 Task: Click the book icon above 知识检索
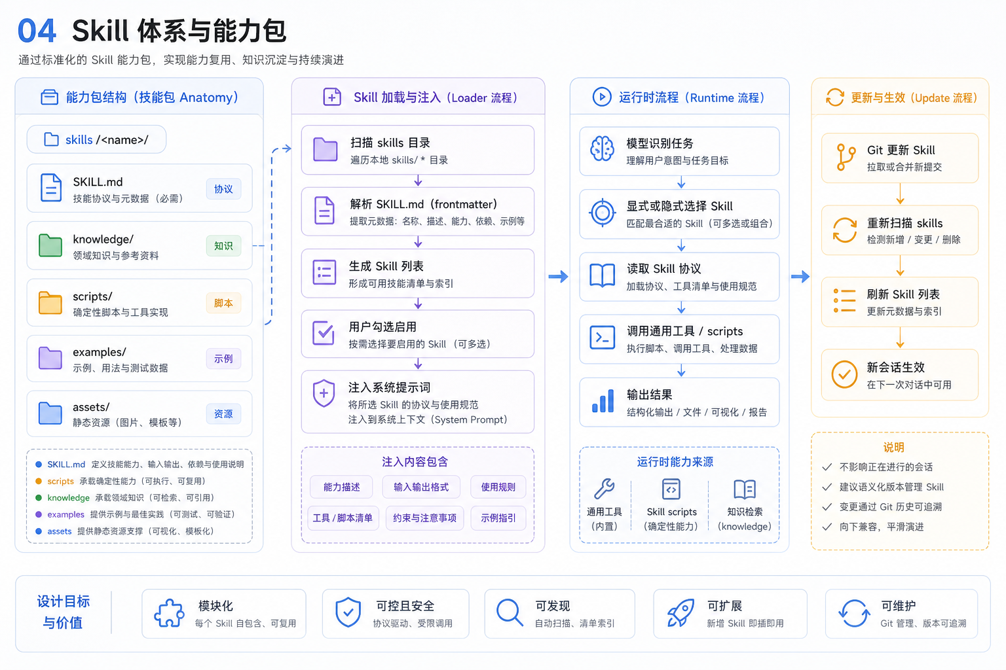[x=745, y=489]
